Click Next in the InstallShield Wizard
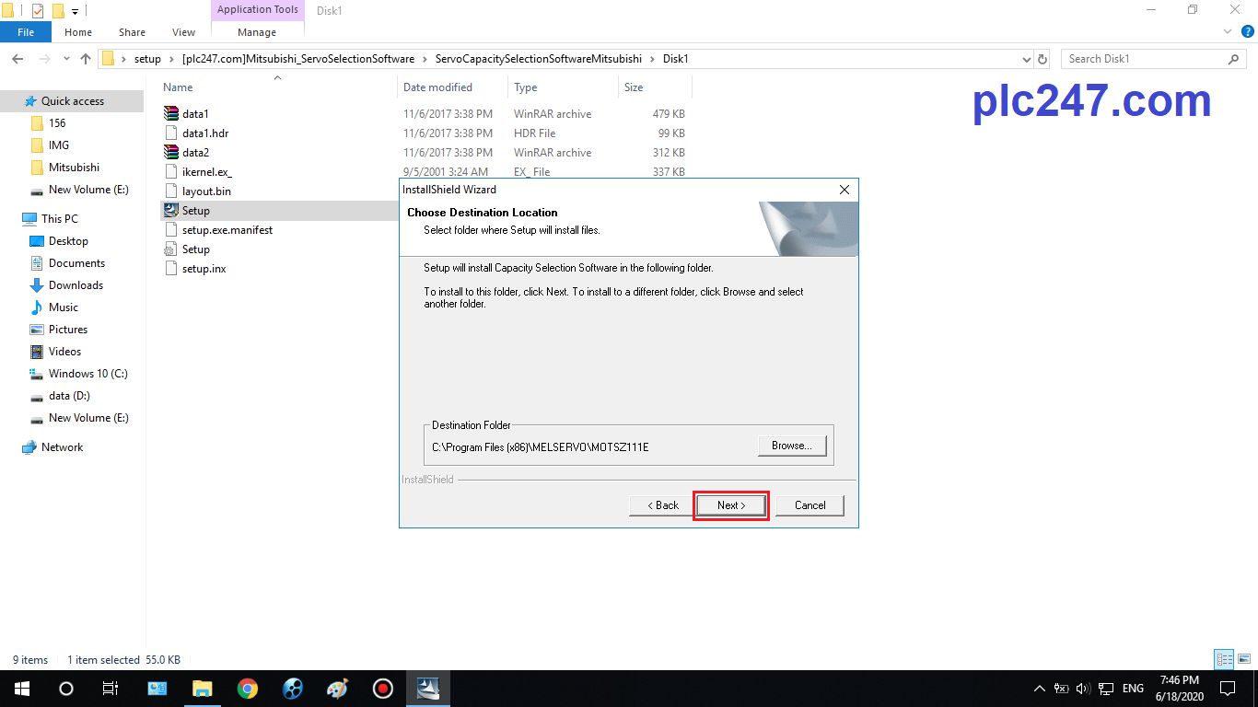The image size is (1258, 707). point(730,505)
